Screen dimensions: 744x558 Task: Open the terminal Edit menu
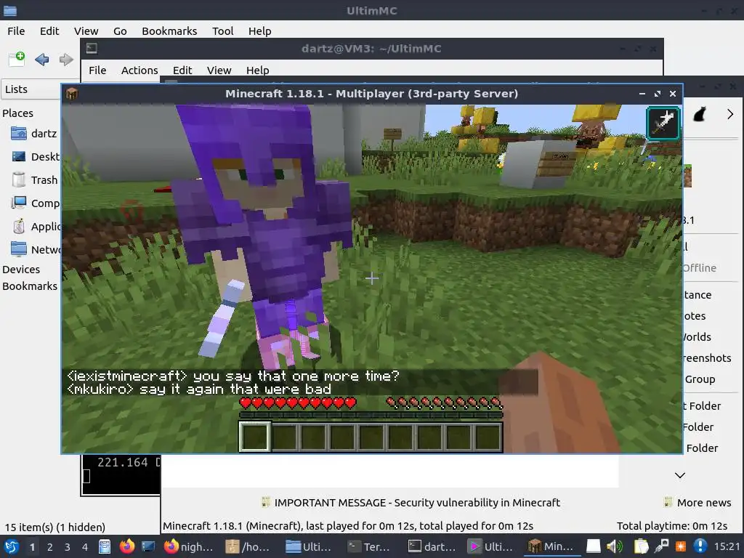[x=182, y=70]
